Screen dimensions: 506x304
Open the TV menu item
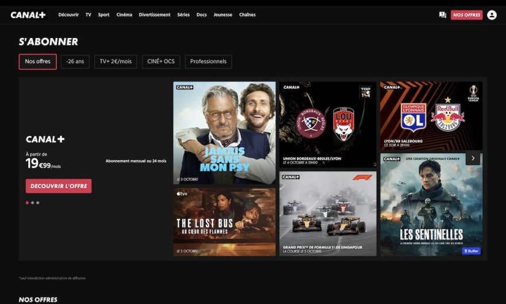(x=89, y=14)
